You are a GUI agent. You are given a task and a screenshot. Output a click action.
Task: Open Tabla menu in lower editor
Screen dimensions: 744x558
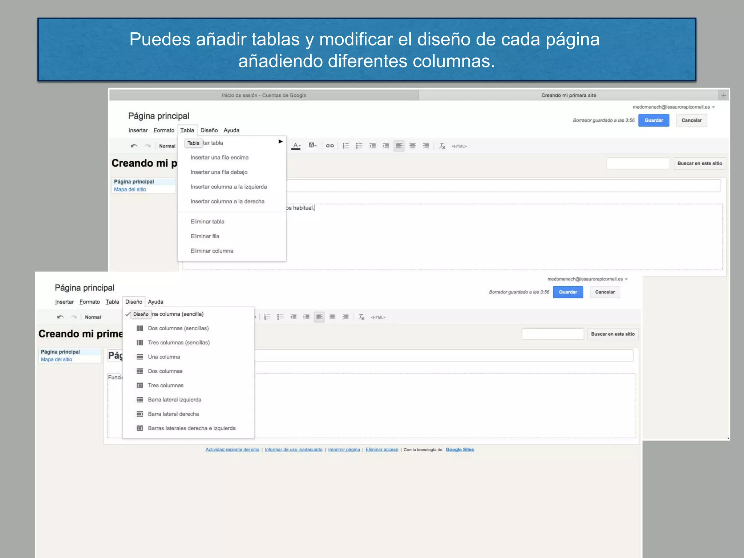tap(112, 302)
